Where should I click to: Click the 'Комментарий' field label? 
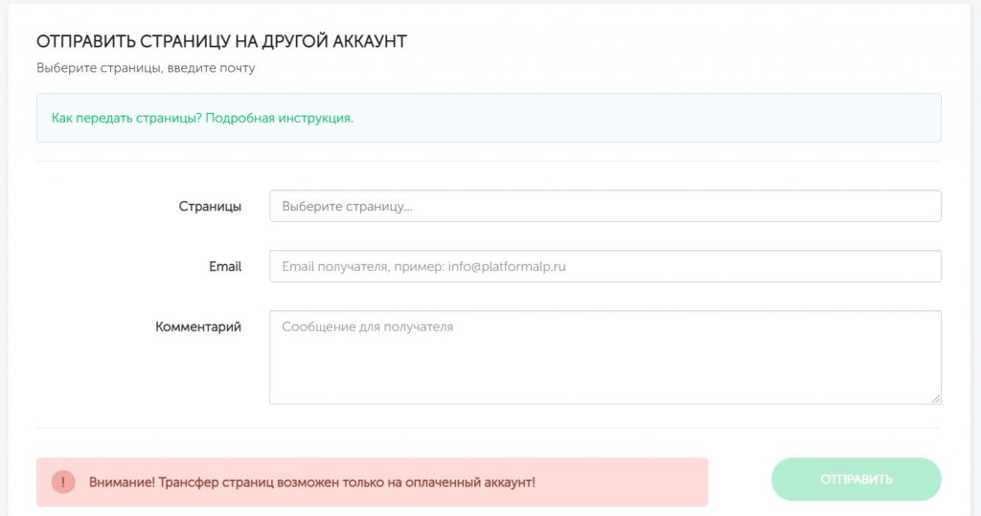[x=198, y=326]
